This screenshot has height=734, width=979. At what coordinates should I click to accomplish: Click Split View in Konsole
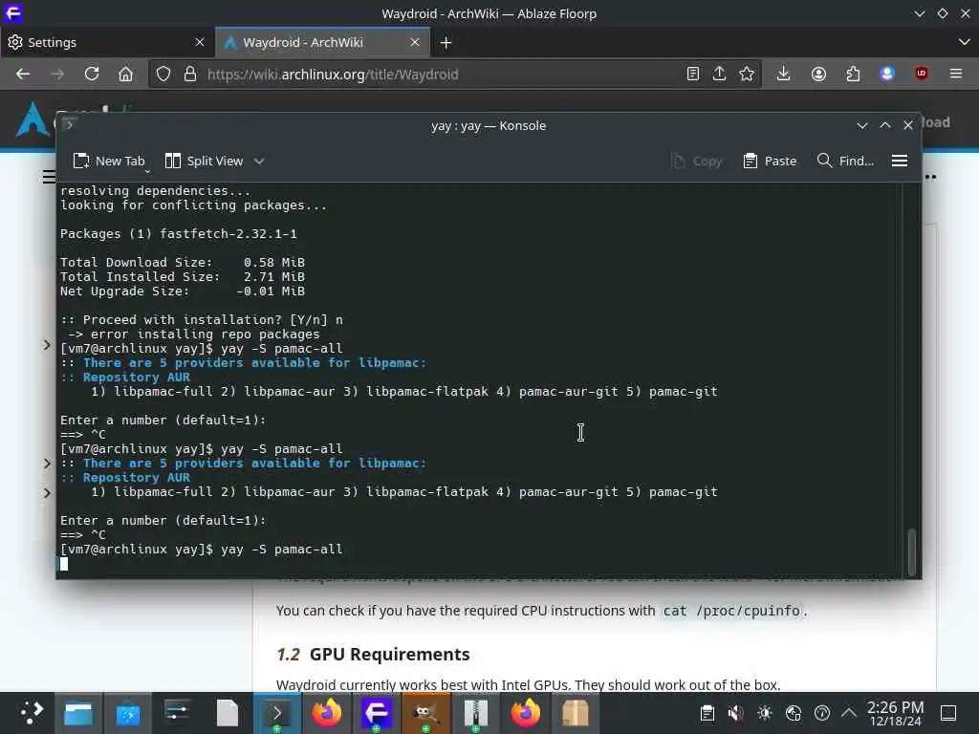click(x=205, y=161)
